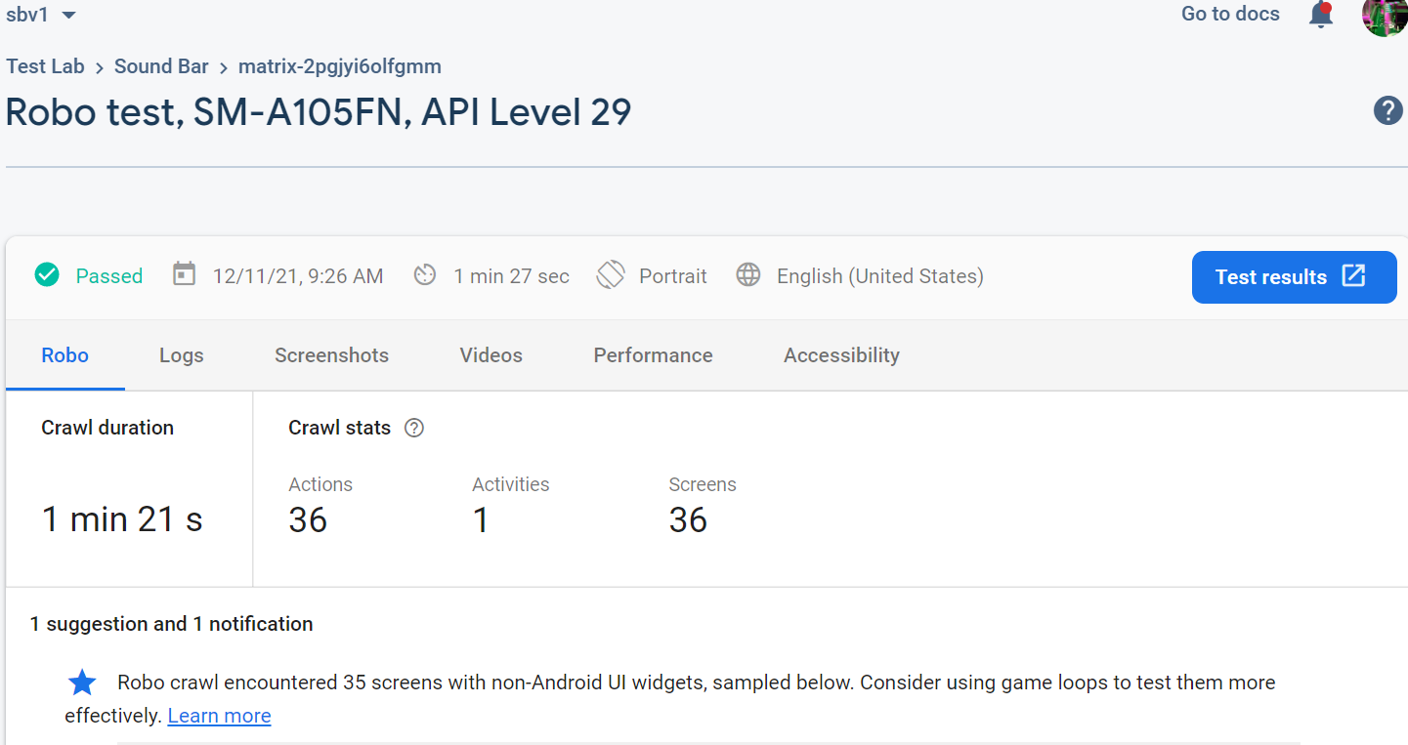Click the calendar icon beside the test date
Screen dimensions: 1408x745
(x=184, y=274)
